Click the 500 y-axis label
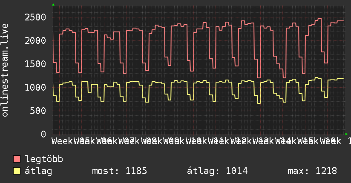Screen dimensions: 351x183 (x=37, y=111)
